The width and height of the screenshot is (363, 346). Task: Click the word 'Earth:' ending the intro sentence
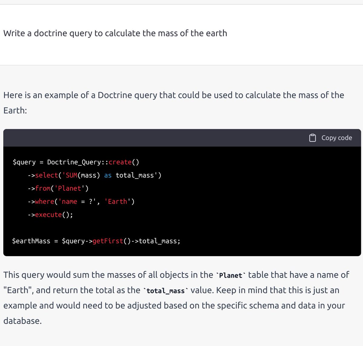pyautogui.click(x=15, y=110)
